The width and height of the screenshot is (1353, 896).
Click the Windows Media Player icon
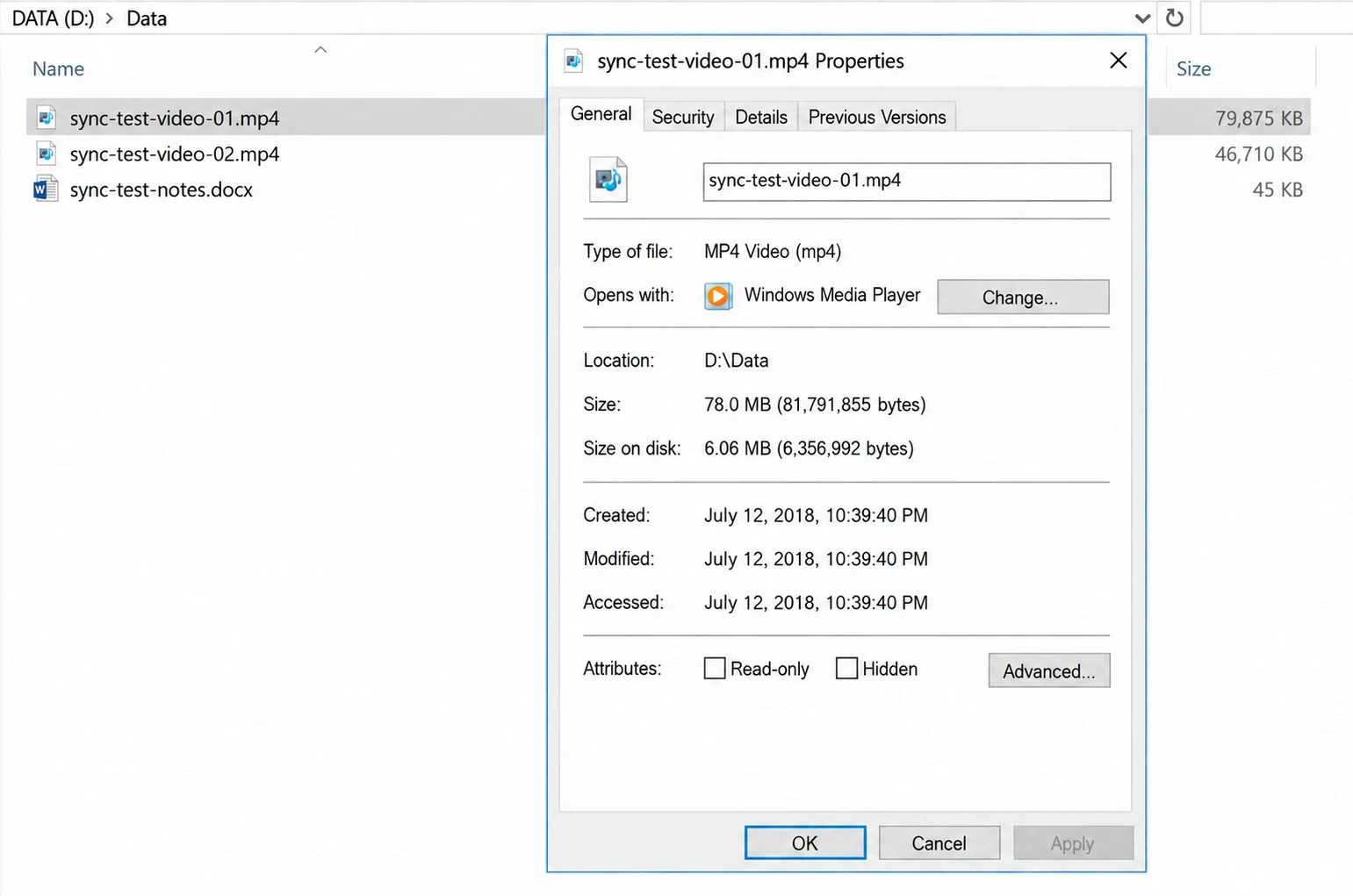click(718, 296)
